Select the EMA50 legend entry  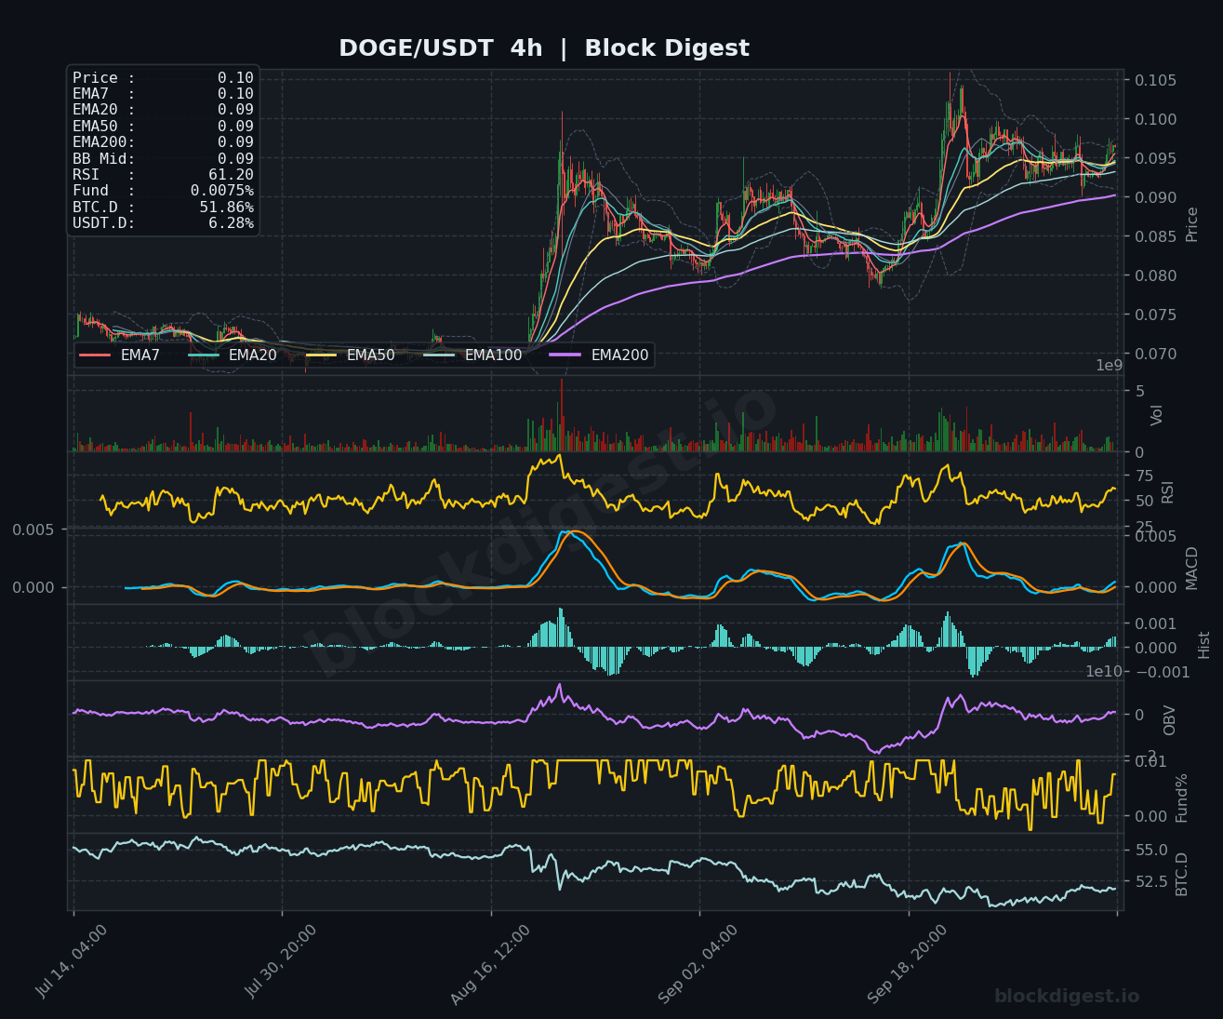(351, 355)
